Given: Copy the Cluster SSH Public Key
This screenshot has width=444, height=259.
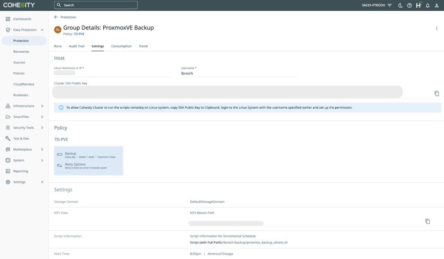Looking at the screenshot, I should pyautogui.click(x=436, y=93).
